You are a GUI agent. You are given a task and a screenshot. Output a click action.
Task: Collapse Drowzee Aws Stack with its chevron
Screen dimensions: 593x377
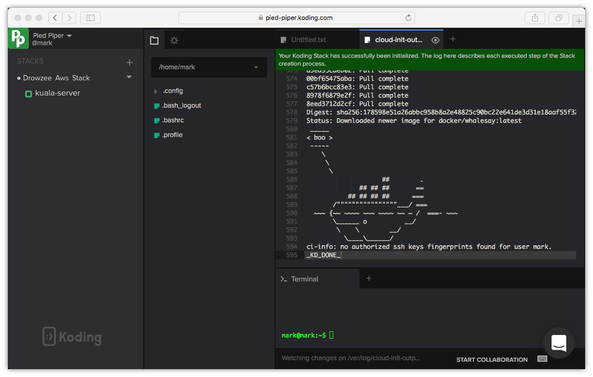[x=129, y=78]
